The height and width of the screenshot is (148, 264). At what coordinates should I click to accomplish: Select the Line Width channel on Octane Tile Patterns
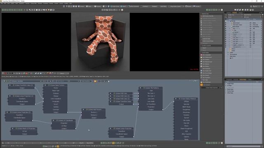click(x=151, y=102)
